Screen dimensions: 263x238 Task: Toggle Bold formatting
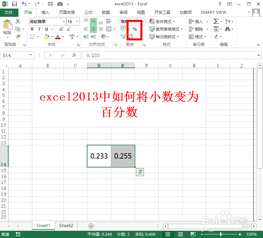pyautogui.click(x=32, y=29)
